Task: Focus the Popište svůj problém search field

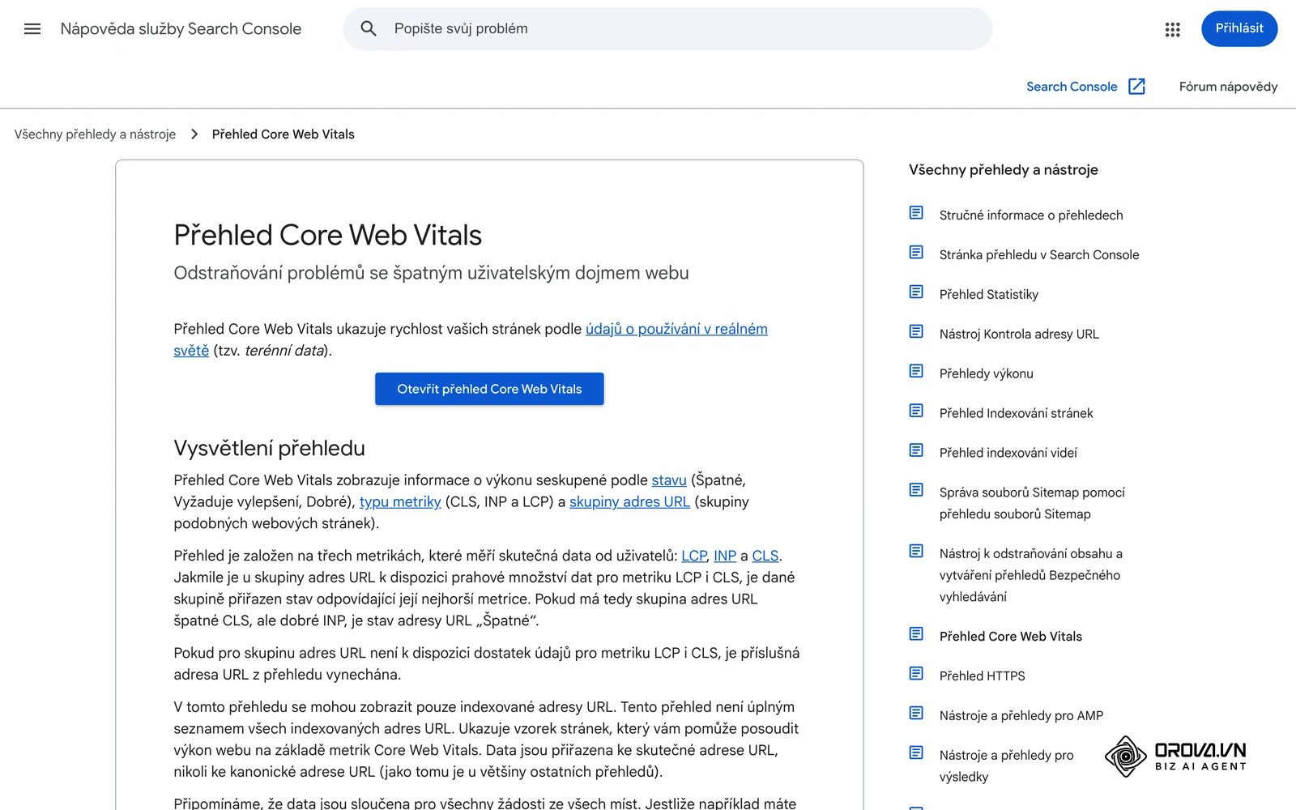Action: 667,29
